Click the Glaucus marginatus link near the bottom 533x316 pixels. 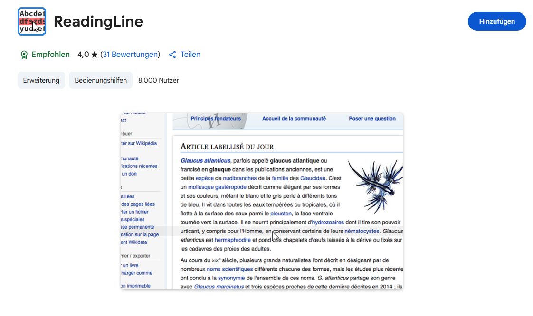[220, 286]
